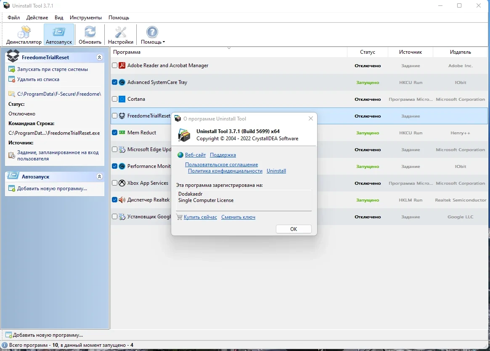The width and height of the screenshot is (490, 351).
Task: Uncheck Mem Reduct startup checkbox
Action: tap(115, 133)
